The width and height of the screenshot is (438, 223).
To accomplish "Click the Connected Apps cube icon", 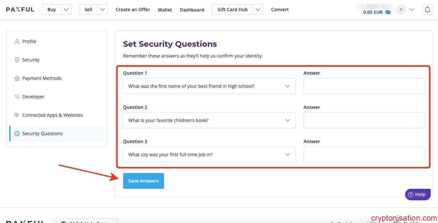I will [x=17, y=115].
